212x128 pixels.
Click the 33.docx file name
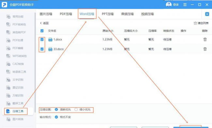(x=58, y=49)
